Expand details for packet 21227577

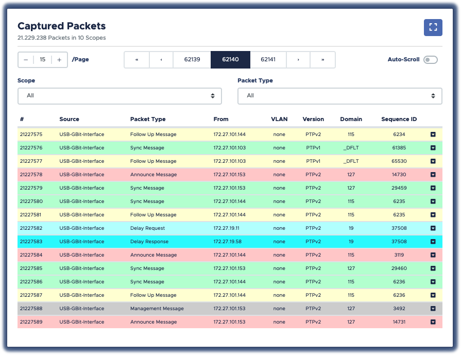click(x=433, y=161)
